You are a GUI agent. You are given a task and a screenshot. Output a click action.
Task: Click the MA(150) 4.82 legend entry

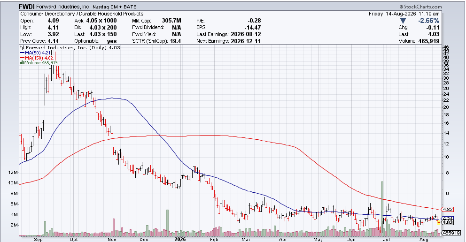click(37, 58)
